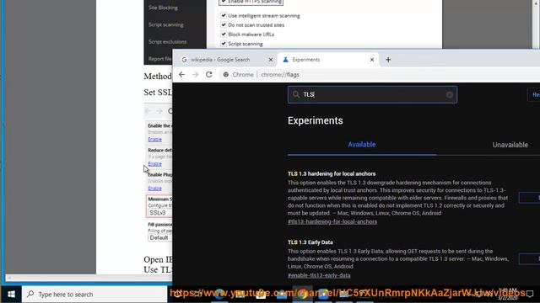
Task: Select 'Script exclusions' in background sidebar
Action: pos(167,41)
